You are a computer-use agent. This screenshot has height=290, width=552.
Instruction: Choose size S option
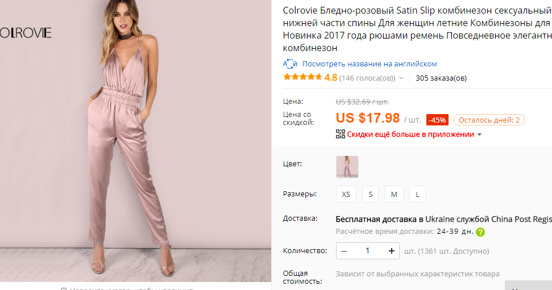pyautogui.click(x=370, y=194)
